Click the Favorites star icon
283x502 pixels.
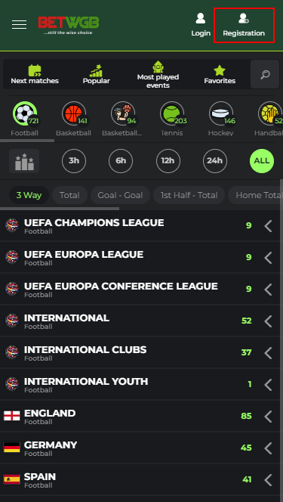coord(220,70)
